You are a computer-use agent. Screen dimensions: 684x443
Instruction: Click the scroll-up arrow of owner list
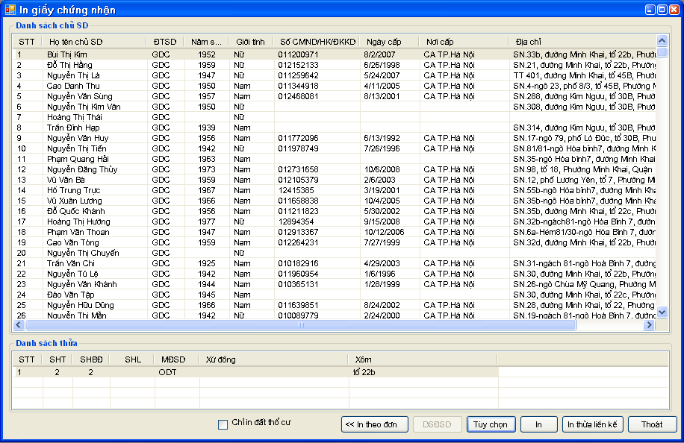pyautogui.click(x=661, y=42)
